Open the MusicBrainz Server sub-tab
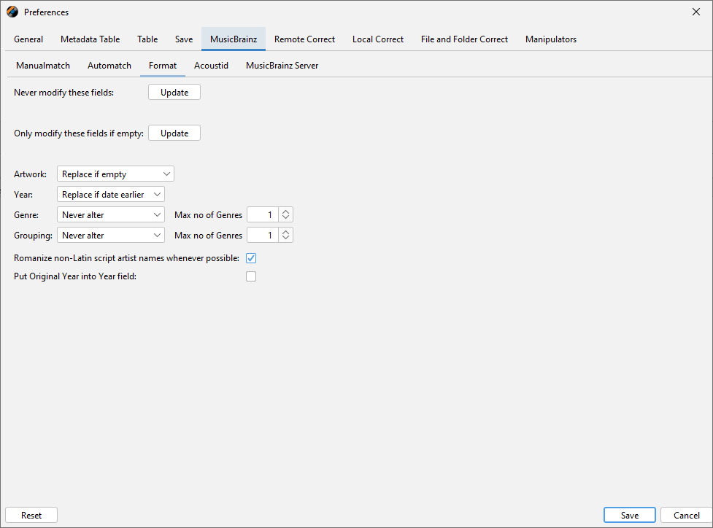713x528 pixels. pyautogui.click(x=282, y=66)
